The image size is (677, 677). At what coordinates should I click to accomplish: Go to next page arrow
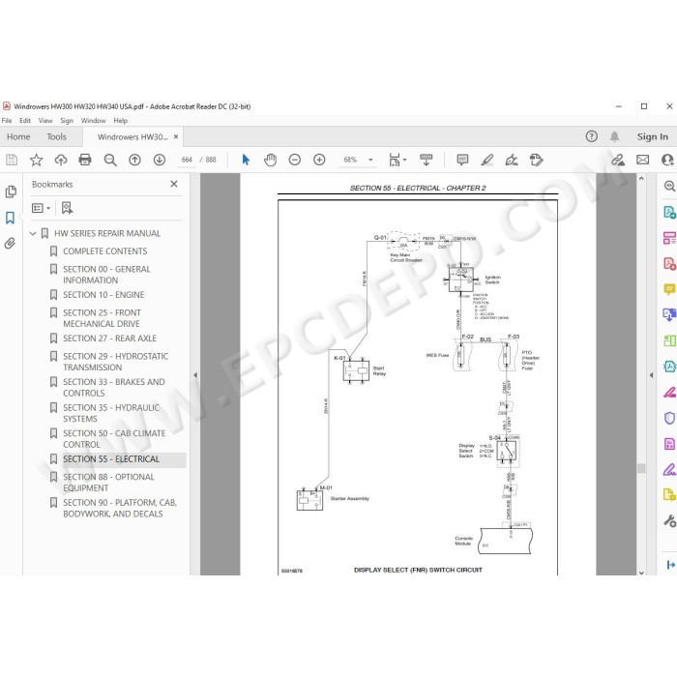160,160
